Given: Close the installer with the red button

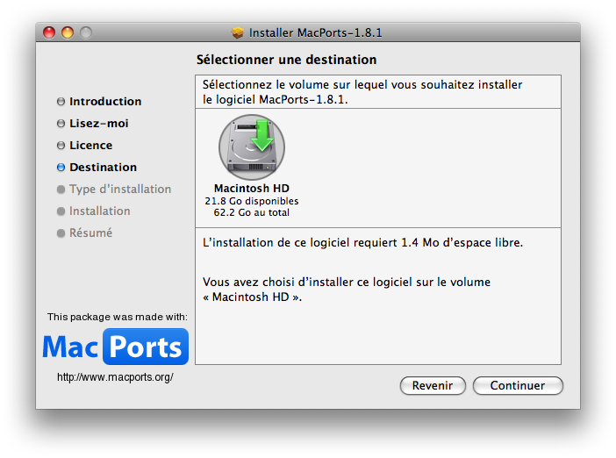Looking at the screenshot, I should pyautogui.click(x=49, y=32).
